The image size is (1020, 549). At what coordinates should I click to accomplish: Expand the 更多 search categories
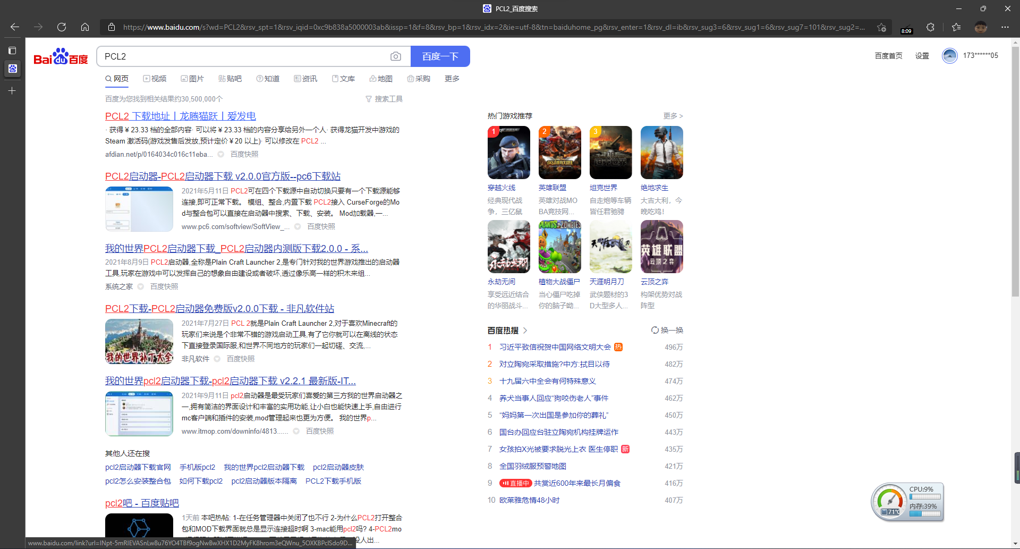coord(452,79)
